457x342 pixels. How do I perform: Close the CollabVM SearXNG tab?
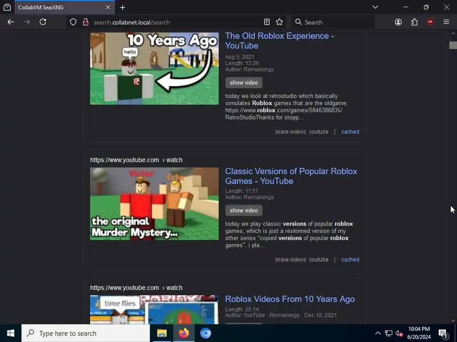[108, 7]
